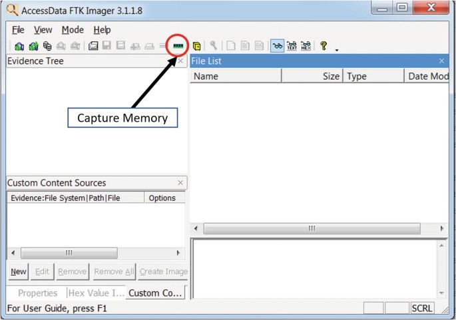Click the yellow question mark help icon

[x=324, y=46]
